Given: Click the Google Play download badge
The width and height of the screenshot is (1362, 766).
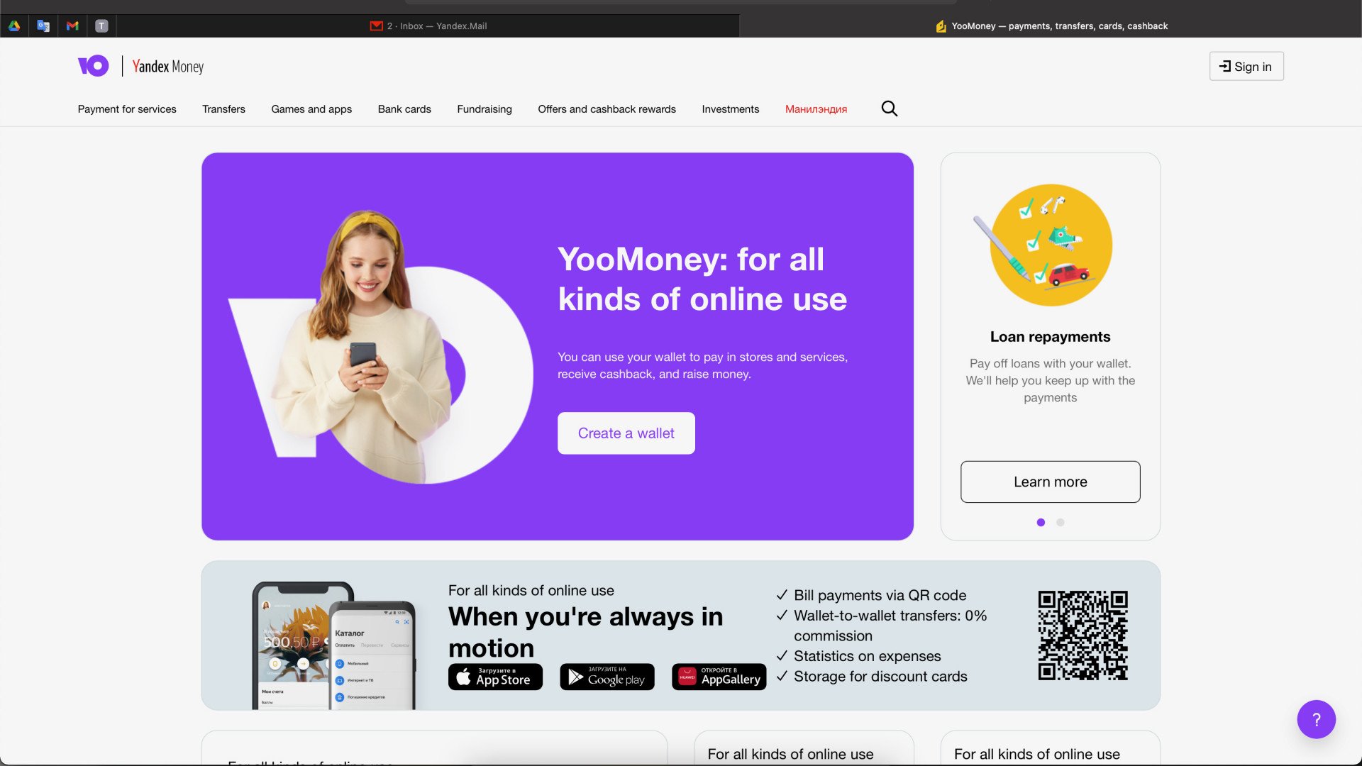Looking at the screenshot, I should tap(607, 677).
